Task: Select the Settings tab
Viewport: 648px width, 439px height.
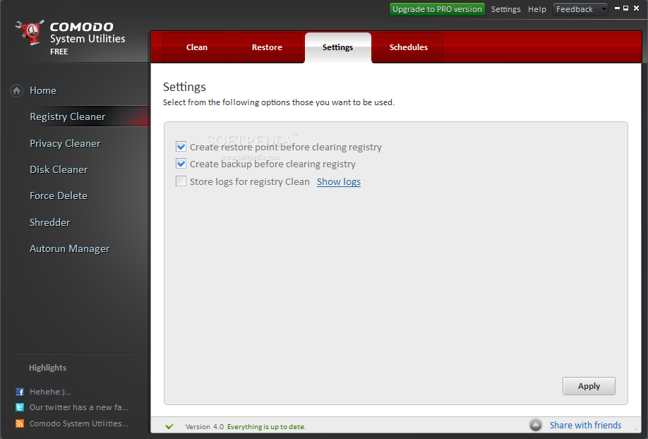Action: [337, 47]
